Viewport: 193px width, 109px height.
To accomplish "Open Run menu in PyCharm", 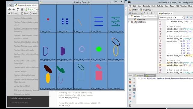I will (x=167, y=6).
